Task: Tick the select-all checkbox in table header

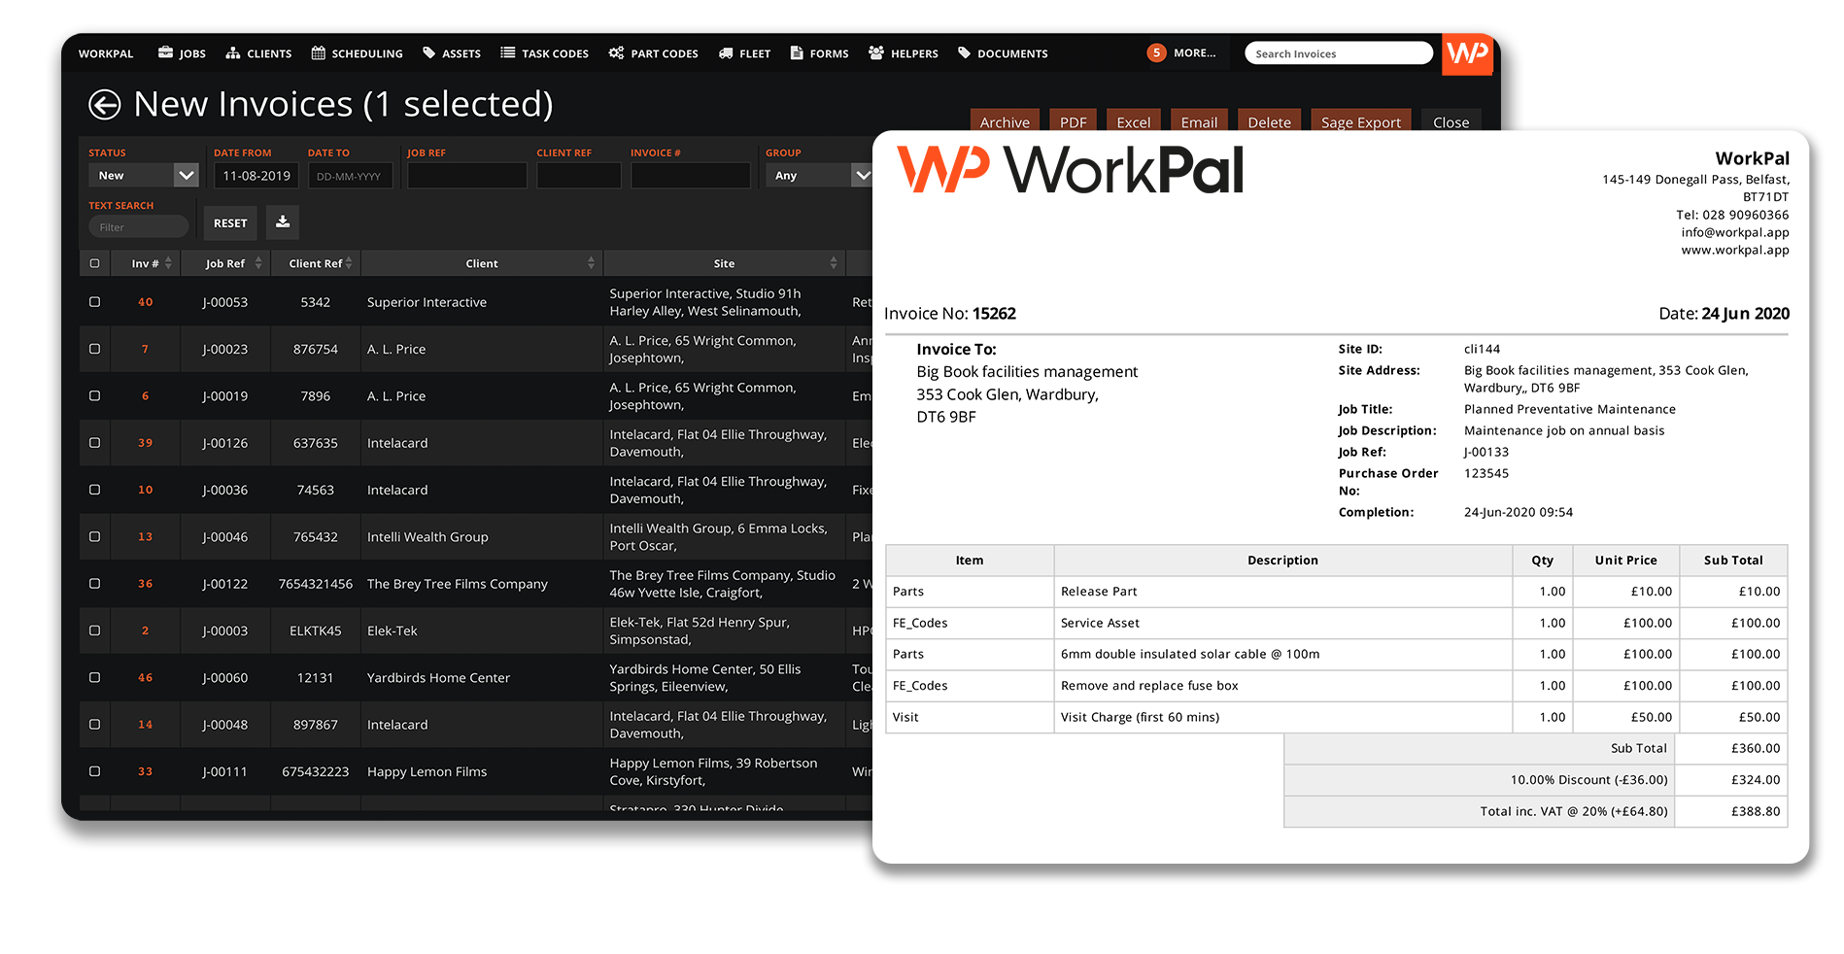Action: (x=94, y=262)
